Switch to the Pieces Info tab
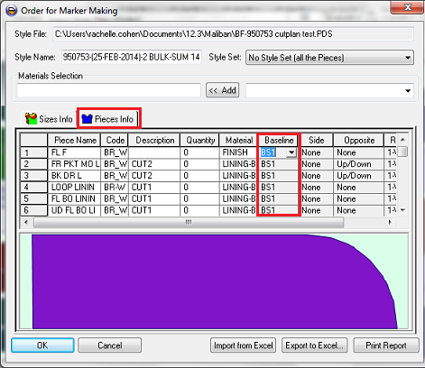Image resolution: width=425 pixels, height=368 pixels. [x=108, y=119]
